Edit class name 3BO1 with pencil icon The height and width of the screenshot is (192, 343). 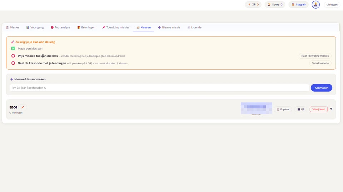(23, 107)
